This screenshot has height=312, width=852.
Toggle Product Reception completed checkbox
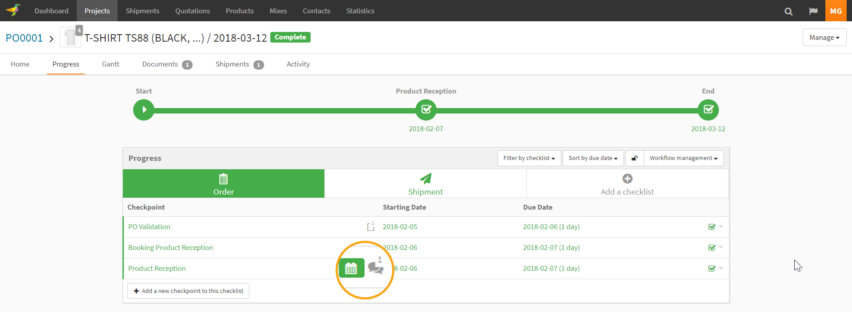pyautogui.click(x=712, y=269)
